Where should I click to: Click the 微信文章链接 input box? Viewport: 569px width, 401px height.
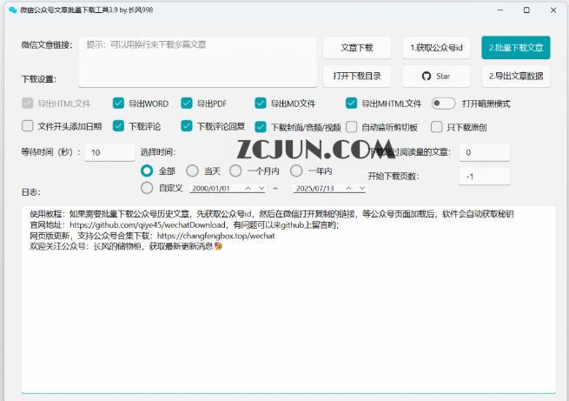click(x=197, y=62)
